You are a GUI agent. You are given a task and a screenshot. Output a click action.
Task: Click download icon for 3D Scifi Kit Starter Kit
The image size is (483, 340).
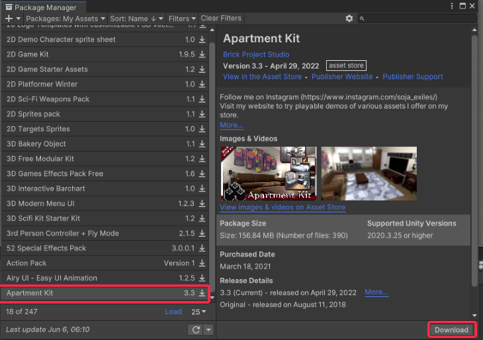202,218
